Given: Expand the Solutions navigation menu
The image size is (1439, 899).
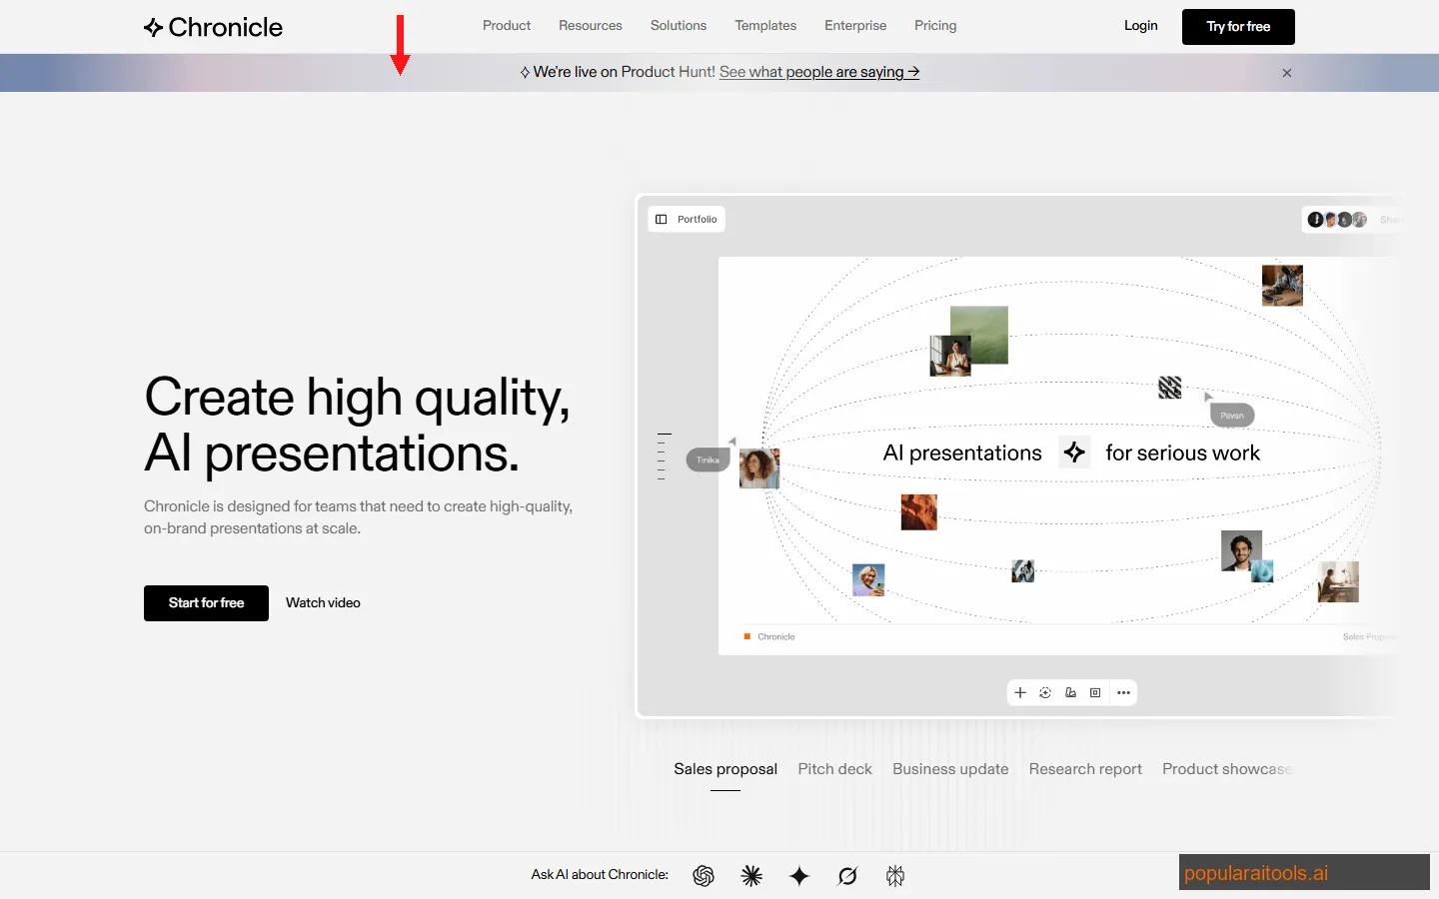Looking at the screenshot, I should (x=678, y=25).
